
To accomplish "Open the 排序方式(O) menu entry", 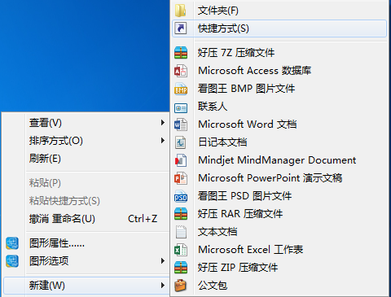I will [x=86, y=141].
